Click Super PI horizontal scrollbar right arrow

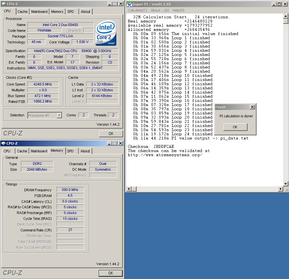(x=281, y=189)
